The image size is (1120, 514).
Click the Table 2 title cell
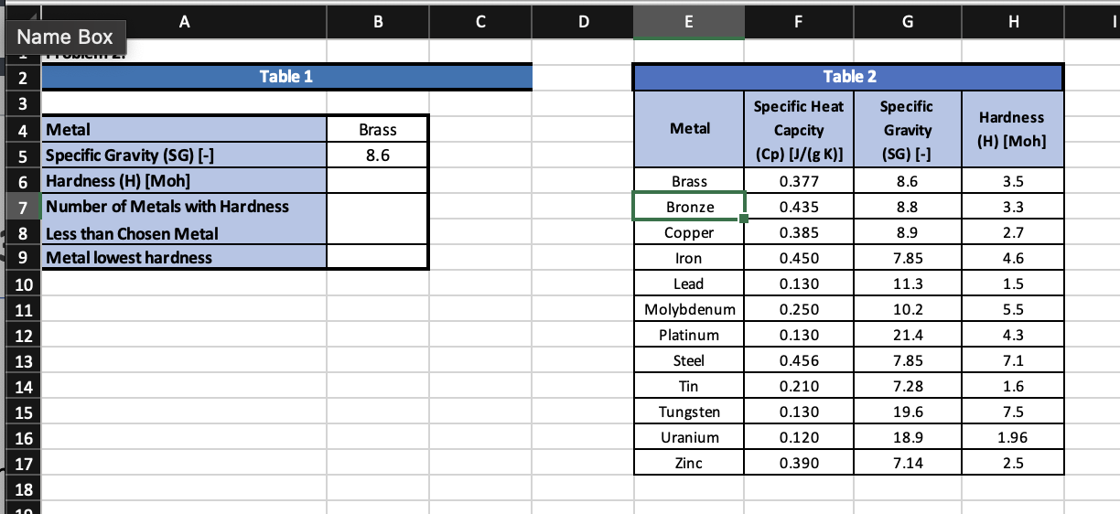coord(849,77)
